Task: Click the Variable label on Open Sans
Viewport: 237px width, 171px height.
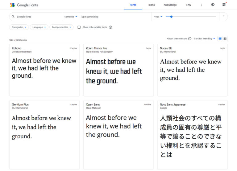Action: (148, 104)
